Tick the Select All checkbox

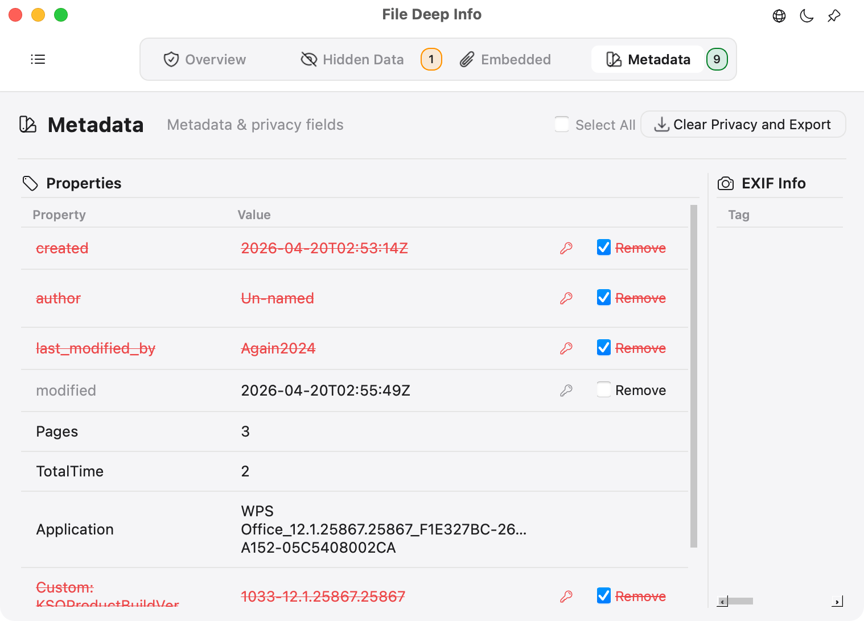pyautogui.click(x=562, y=124)
